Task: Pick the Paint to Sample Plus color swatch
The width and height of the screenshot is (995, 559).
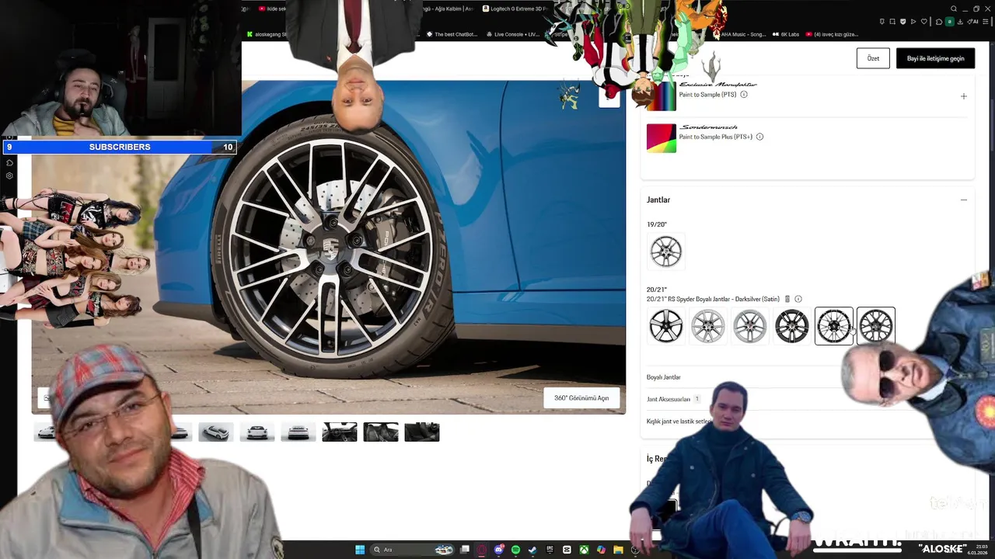Action: pyautogui.click(x=662, y=138)
